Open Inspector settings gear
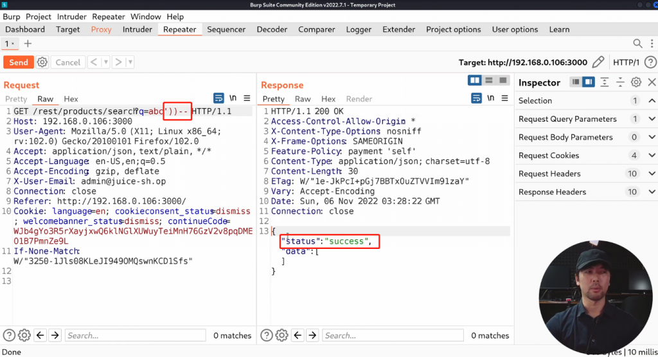 (x=636, y=82)
